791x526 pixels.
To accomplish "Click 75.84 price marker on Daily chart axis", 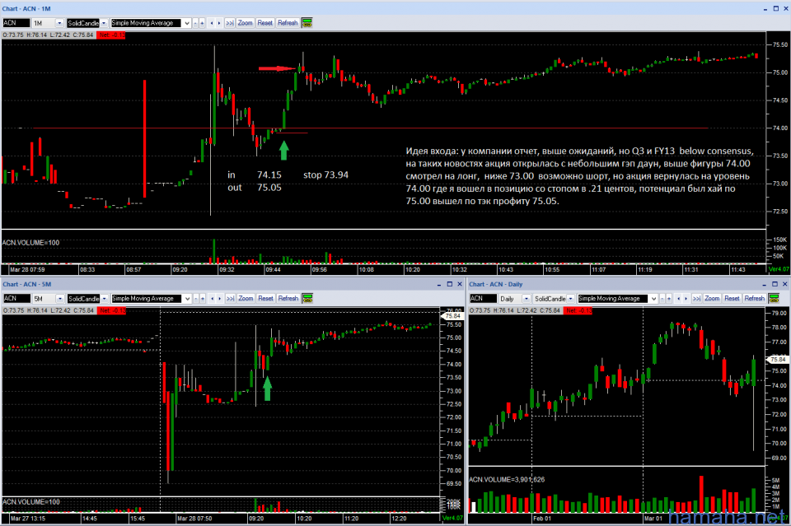I will click(x=777, y=359).
